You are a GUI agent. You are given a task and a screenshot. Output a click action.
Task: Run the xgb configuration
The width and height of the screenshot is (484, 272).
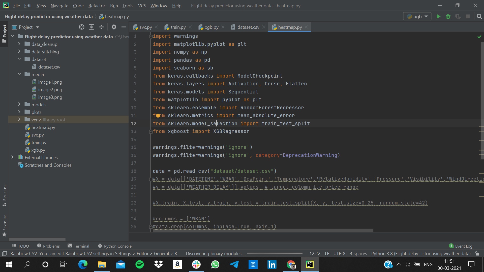438,17
